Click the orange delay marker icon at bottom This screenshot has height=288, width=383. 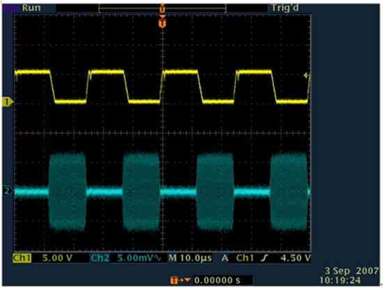[180, 280]
